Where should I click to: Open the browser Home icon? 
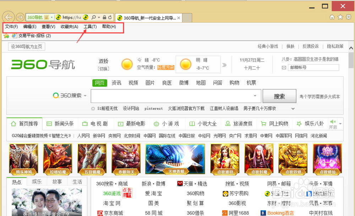(332, 17)
